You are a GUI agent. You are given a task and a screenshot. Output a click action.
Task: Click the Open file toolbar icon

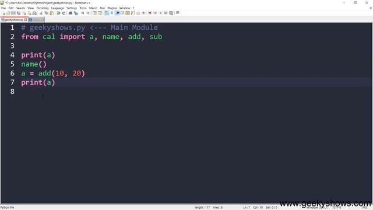(8, 13)
